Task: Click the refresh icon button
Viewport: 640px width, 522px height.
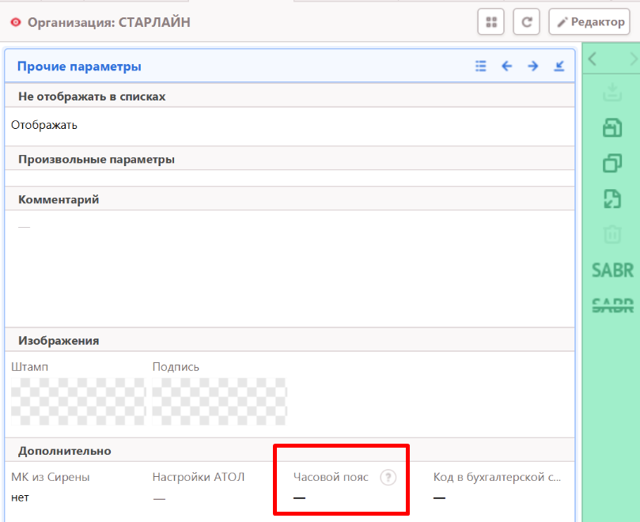Action: pos(526,22)
